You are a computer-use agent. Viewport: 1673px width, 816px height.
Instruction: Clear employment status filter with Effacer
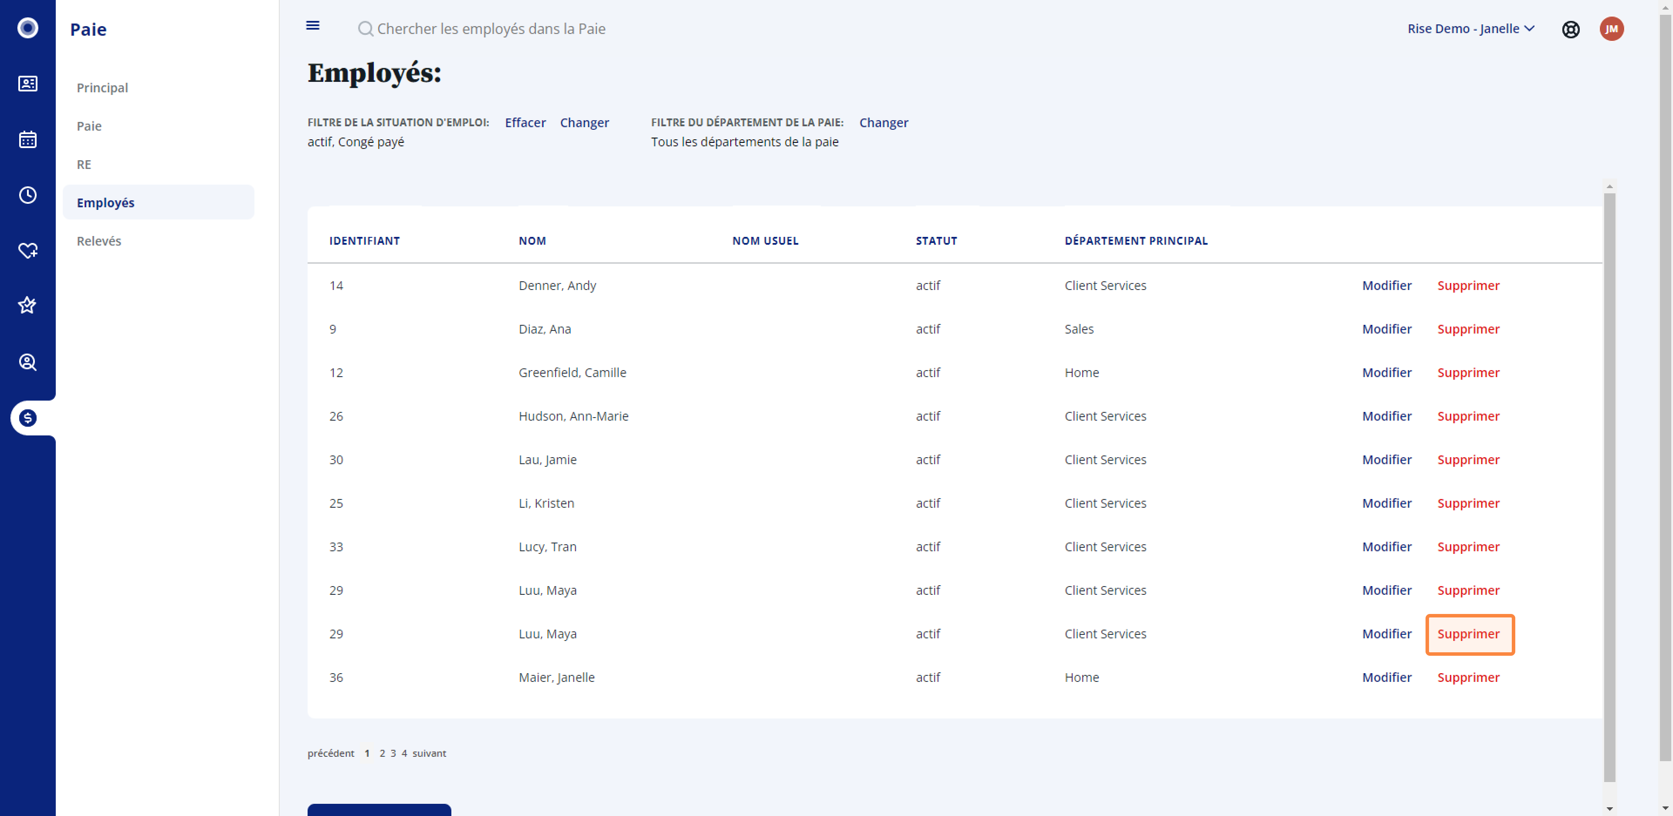pyautogui.click(x=525, y=123)
